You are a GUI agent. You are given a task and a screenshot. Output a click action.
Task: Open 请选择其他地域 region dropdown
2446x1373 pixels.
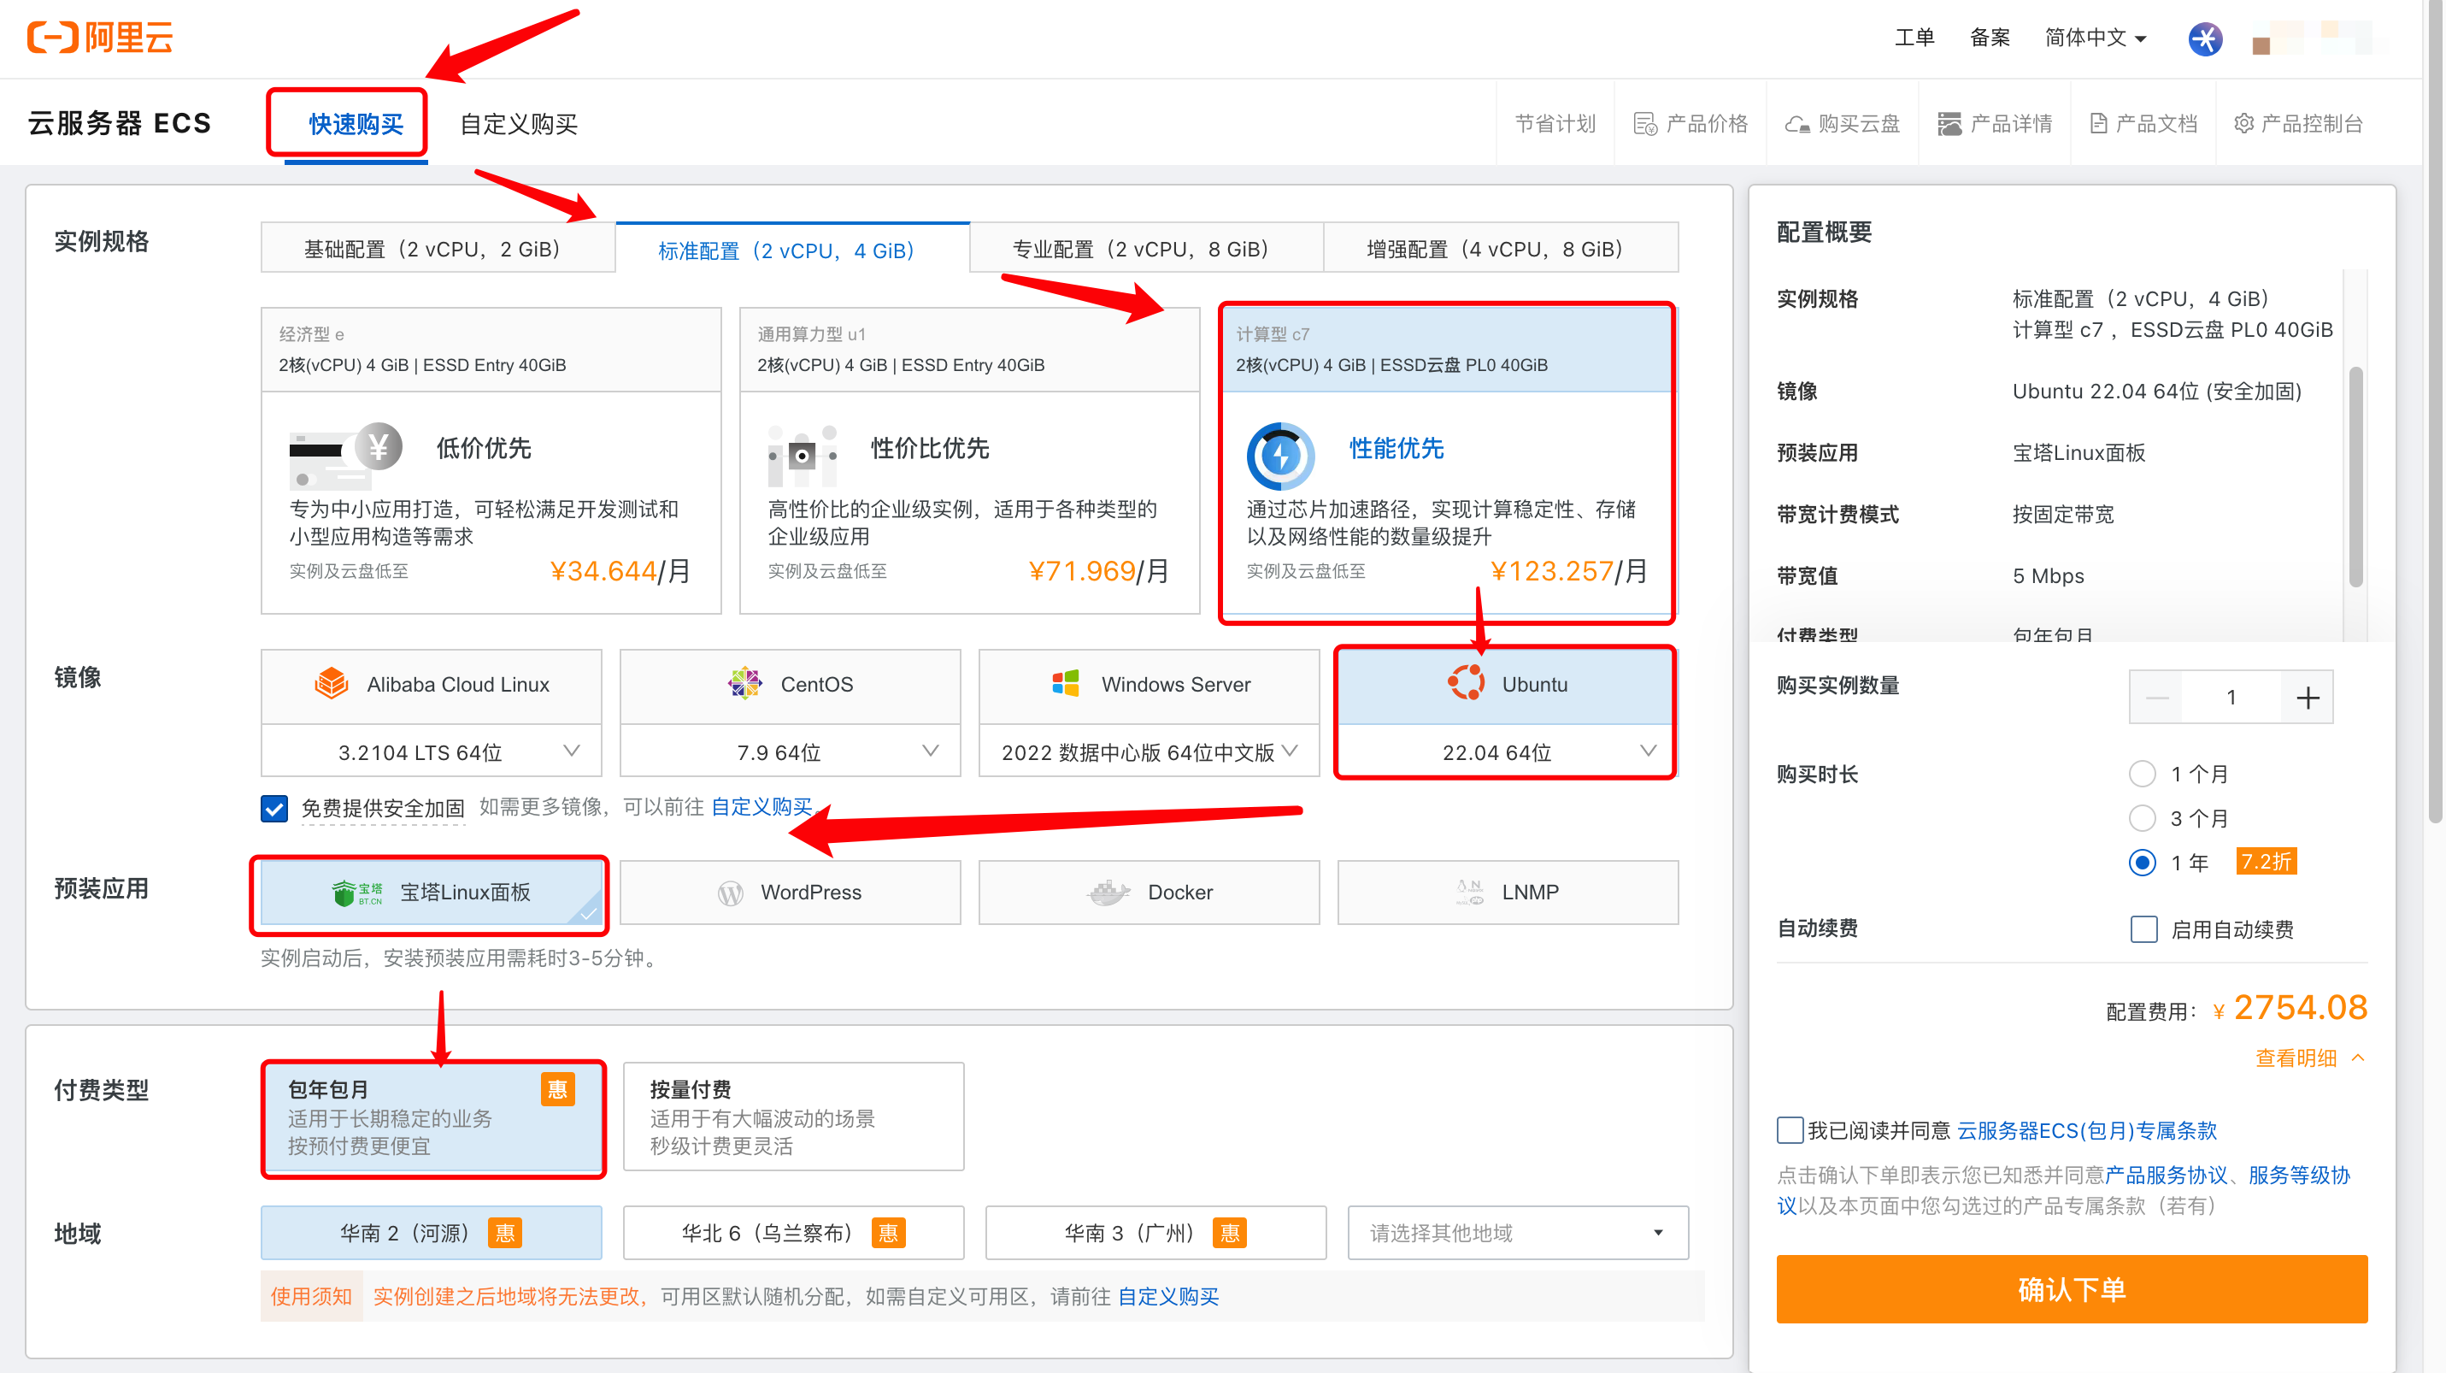tap(1517, 1234)
